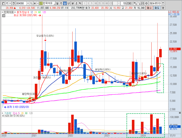Open the date picker calendar icon
Viewport: 182px width, 138px height.
coord(163,3)
